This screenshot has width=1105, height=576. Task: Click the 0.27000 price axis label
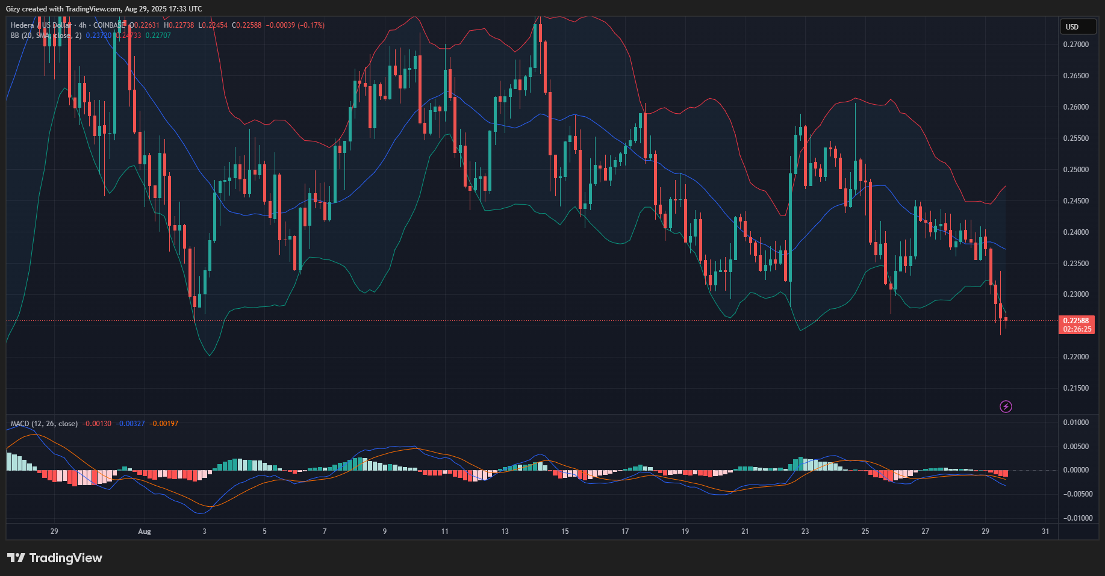(1075, 45)
